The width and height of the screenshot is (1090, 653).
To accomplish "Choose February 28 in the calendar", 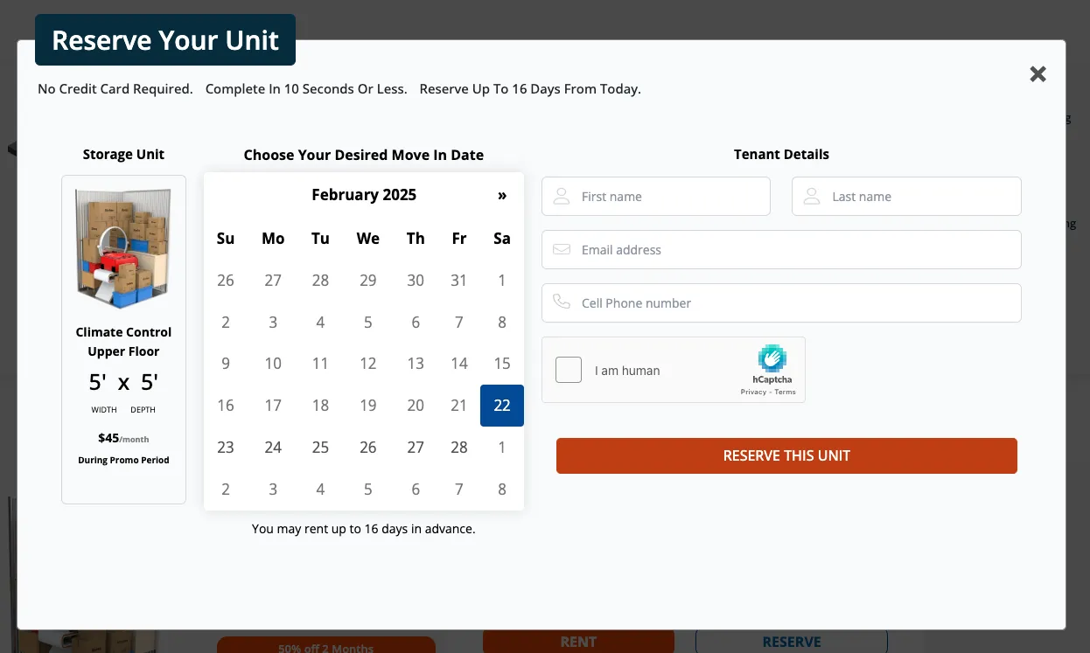I will pyautogui.click(x=459, y=448).
